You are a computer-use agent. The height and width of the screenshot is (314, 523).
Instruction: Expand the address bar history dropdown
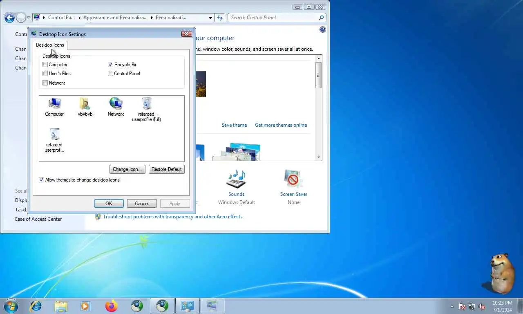211,18
